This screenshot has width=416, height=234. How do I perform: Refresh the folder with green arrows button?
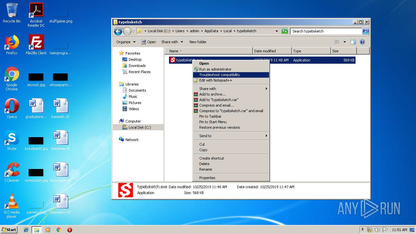[285, 31]
